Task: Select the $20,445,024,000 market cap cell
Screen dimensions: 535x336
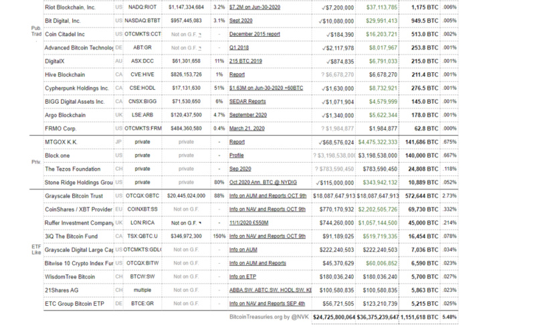Action: pos(187,195)
